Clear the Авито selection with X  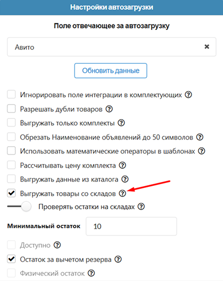[x=207, y=47]
